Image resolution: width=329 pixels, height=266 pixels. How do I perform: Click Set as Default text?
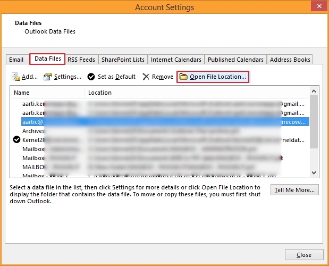(x=116, y=77)
